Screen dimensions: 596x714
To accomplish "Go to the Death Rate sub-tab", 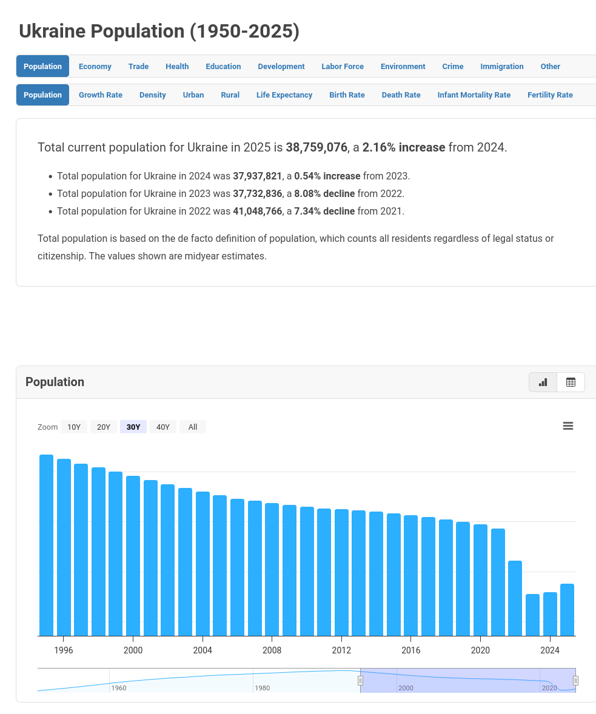I will [401, 95].
